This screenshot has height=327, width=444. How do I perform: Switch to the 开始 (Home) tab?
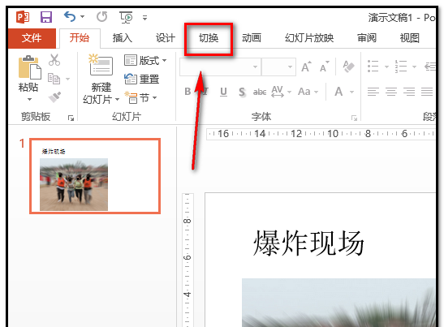point(80,37)
